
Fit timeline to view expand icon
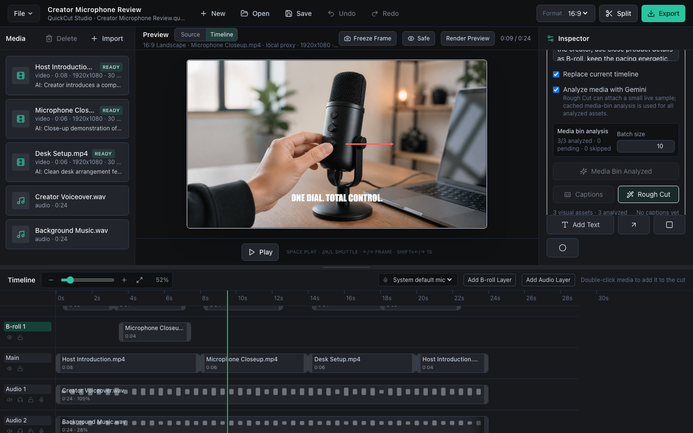point(140,280)
